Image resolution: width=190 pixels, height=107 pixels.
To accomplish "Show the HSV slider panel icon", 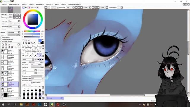I will [29, 7].
